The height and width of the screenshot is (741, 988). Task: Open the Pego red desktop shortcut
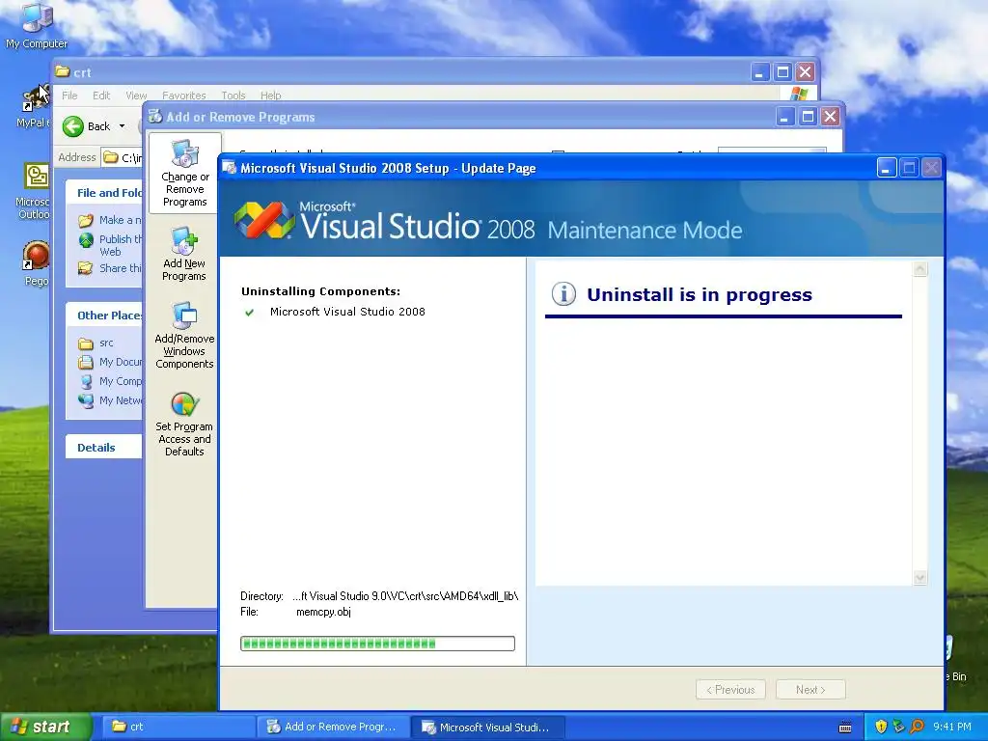click(x=36, y=262)
